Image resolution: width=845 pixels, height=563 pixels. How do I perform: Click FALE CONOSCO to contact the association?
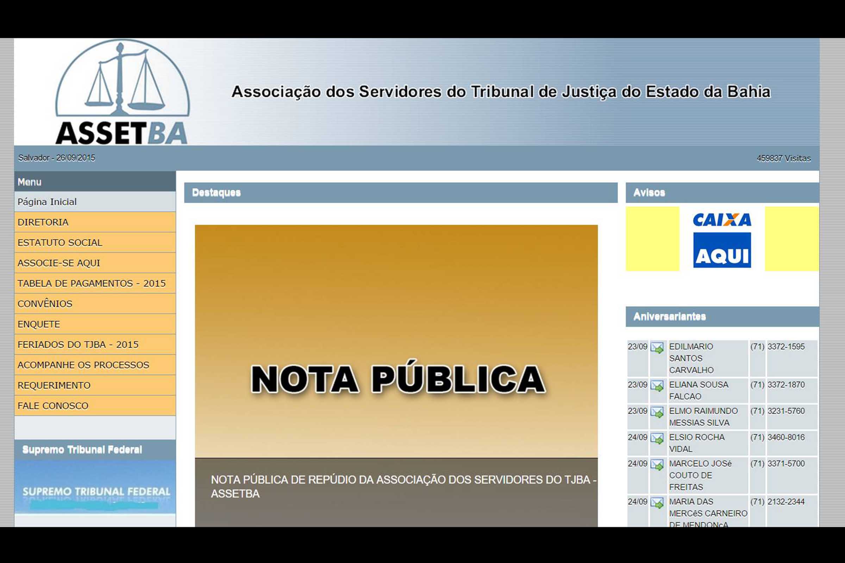click(52, 406)
